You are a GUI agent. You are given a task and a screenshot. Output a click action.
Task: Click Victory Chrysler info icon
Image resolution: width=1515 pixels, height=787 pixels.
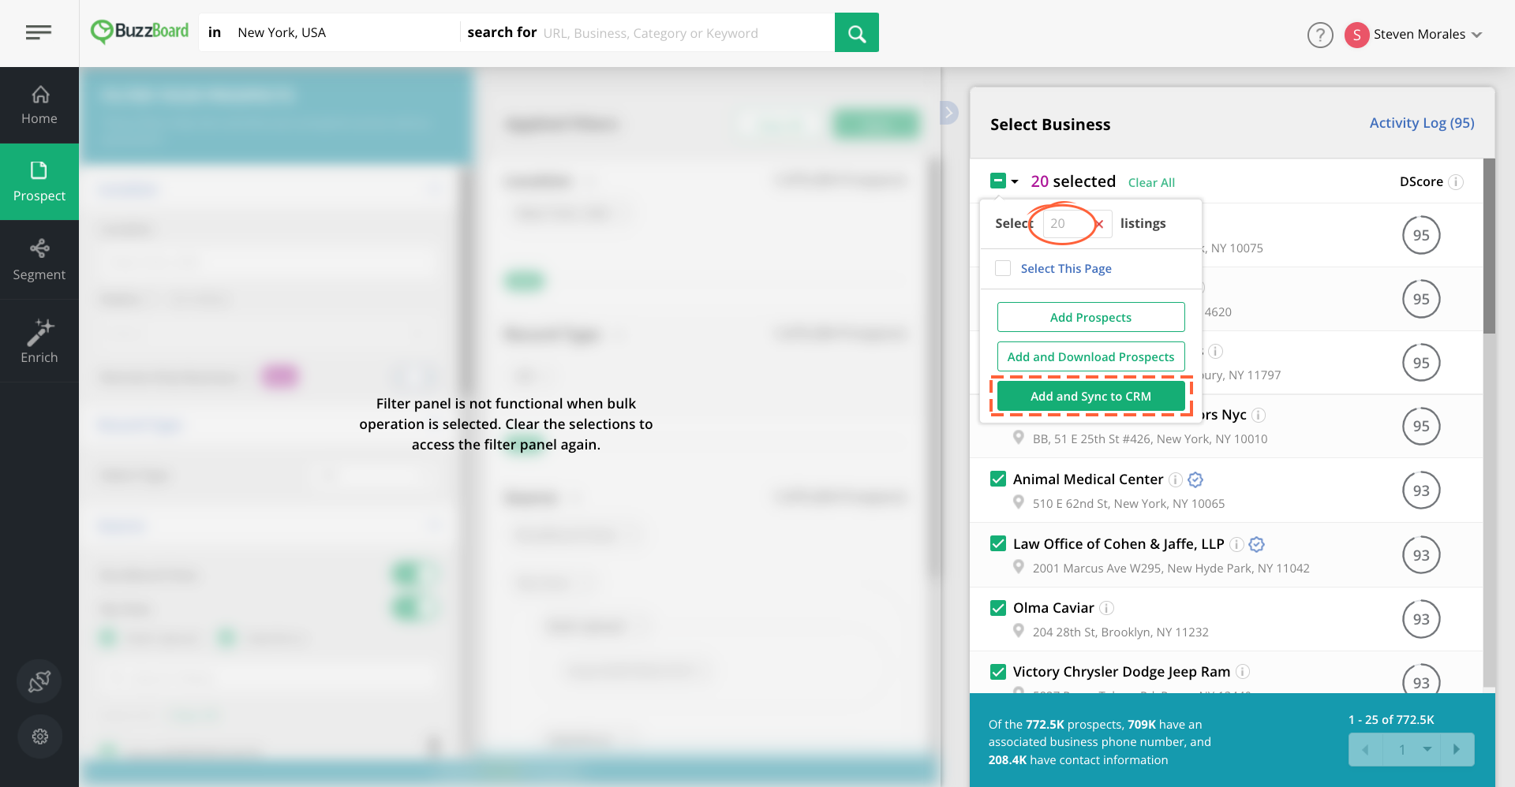pos(1243,672)
